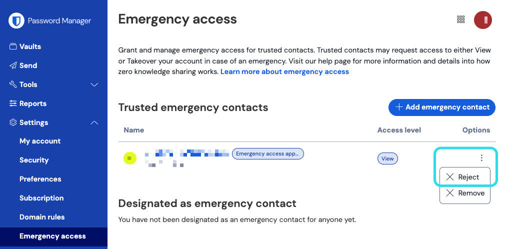Image resolution: width=506 pixels, height=249 pixels.
Task: Open Security settings page
Action: click(x=34, y=160)
